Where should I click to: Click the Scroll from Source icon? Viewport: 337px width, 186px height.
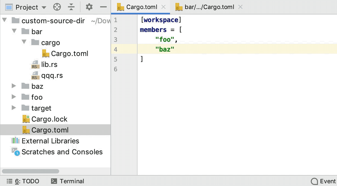57,7
